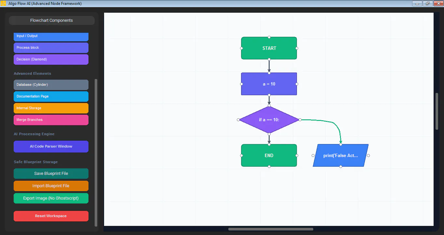Add a Database (Cylinder) element
Viewport: 444px width, 235px height.
[x=51, y=85]
